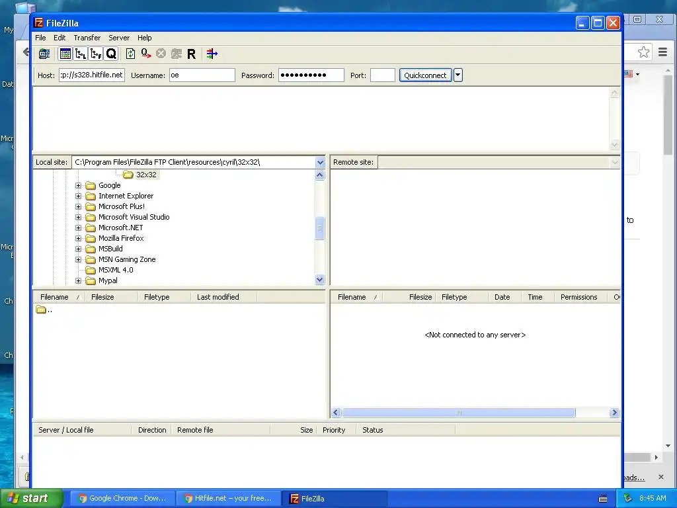
Task: Click the local tree scrollbar thumb
Action: tap(319, 228)
